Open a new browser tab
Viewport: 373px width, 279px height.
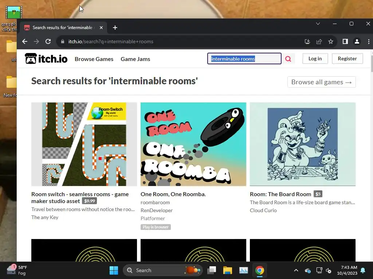click(x=115, y=28)
